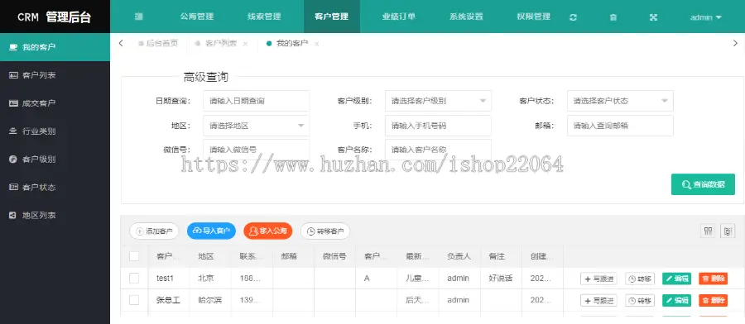
Task: Click the 微信号 input field
Action: point(256,150)
